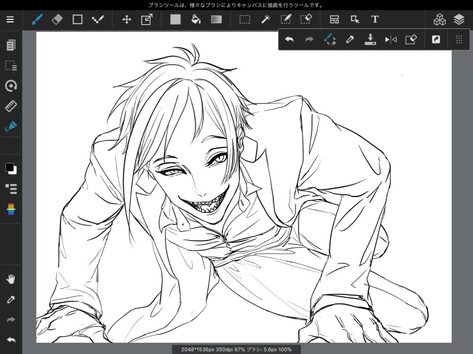Select the Bucket fill tool
This screenshot has height=354, width=473.
[x=196, y=19]
